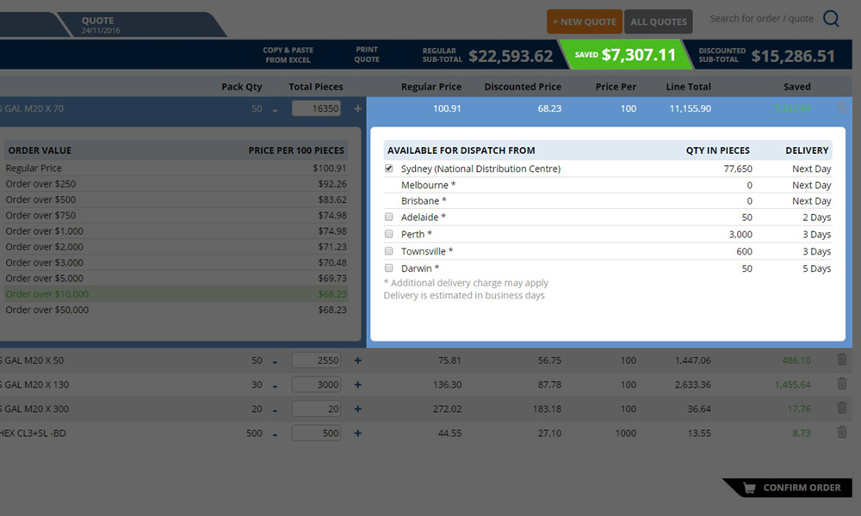Enable the Perth dispatch checkbox
The height and width of the screenshot is (516, 861).
coord(389,234)
